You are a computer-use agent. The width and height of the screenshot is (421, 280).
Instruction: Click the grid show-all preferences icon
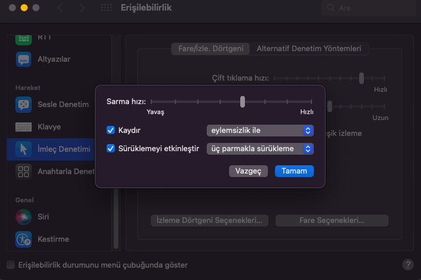pyautogui.click(x=107, y=8)
